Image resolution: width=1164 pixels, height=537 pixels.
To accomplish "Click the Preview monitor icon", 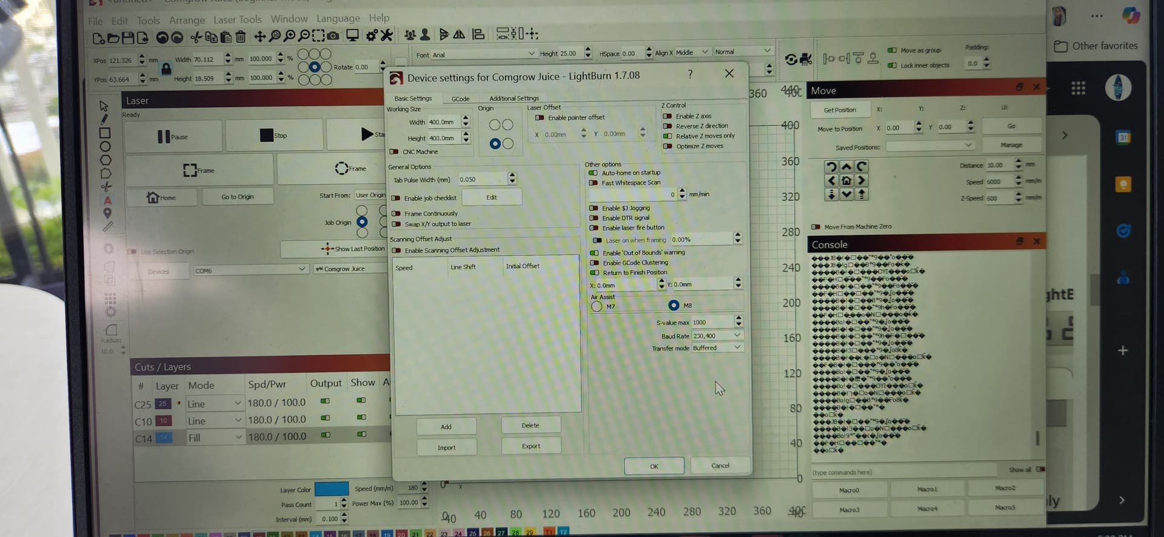I will (x=352, y=35).
